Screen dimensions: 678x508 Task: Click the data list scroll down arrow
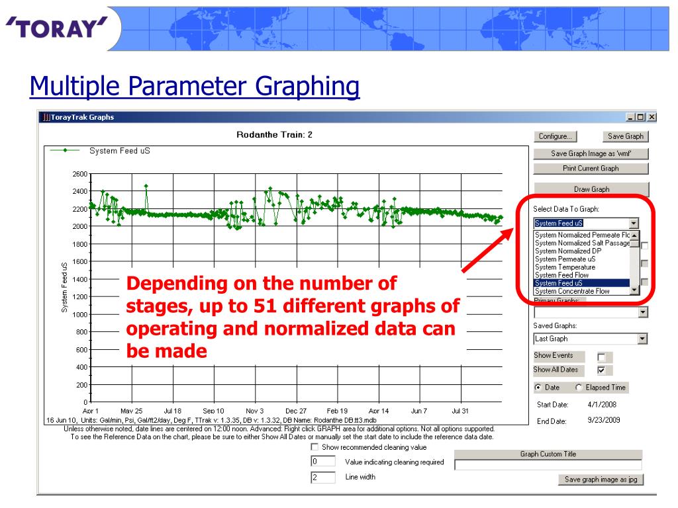[634, 290]
